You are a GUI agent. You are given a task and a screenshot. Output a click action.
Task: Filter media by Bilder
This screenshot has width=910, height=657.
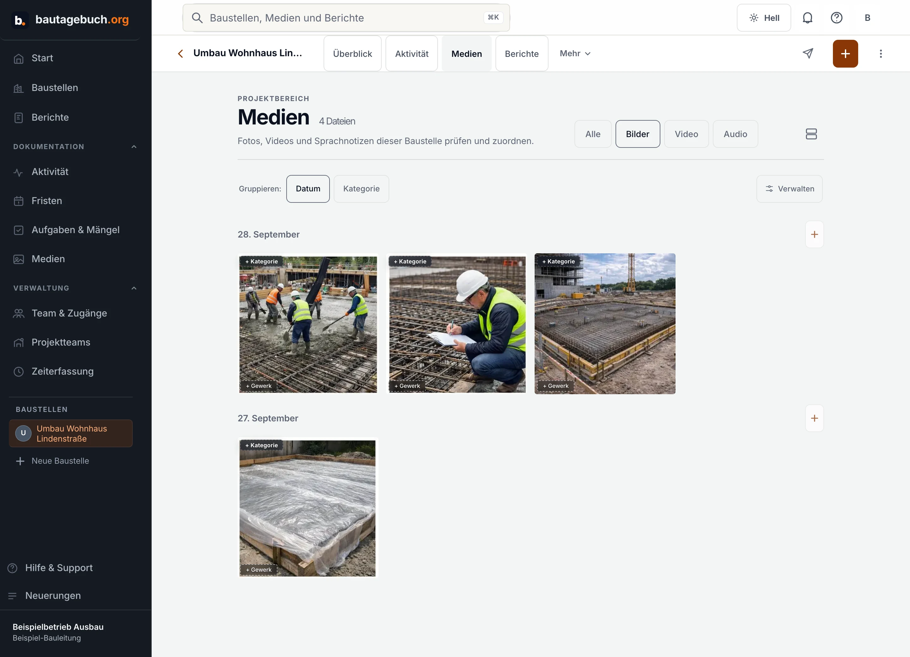click(637, 134)
